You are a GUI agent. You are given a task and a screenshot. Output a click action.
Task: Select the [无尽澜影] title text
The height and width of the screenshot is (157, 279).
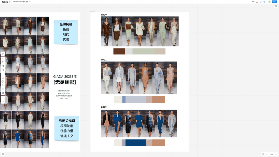(x=65, y=82)
